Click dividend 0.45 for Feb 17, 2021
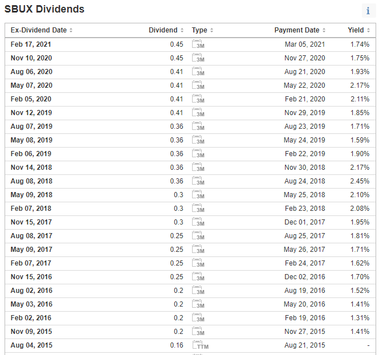The image size is (379, 355). pyautogui.click(x=177, y=44)
